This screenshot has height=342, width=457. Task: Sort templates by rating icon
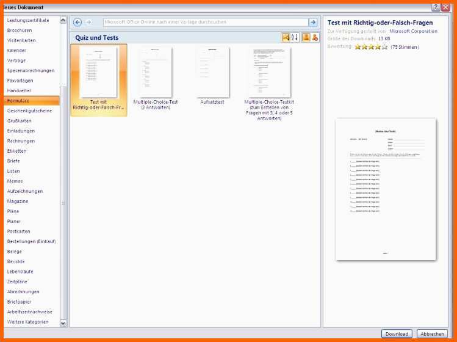[286, 37]
